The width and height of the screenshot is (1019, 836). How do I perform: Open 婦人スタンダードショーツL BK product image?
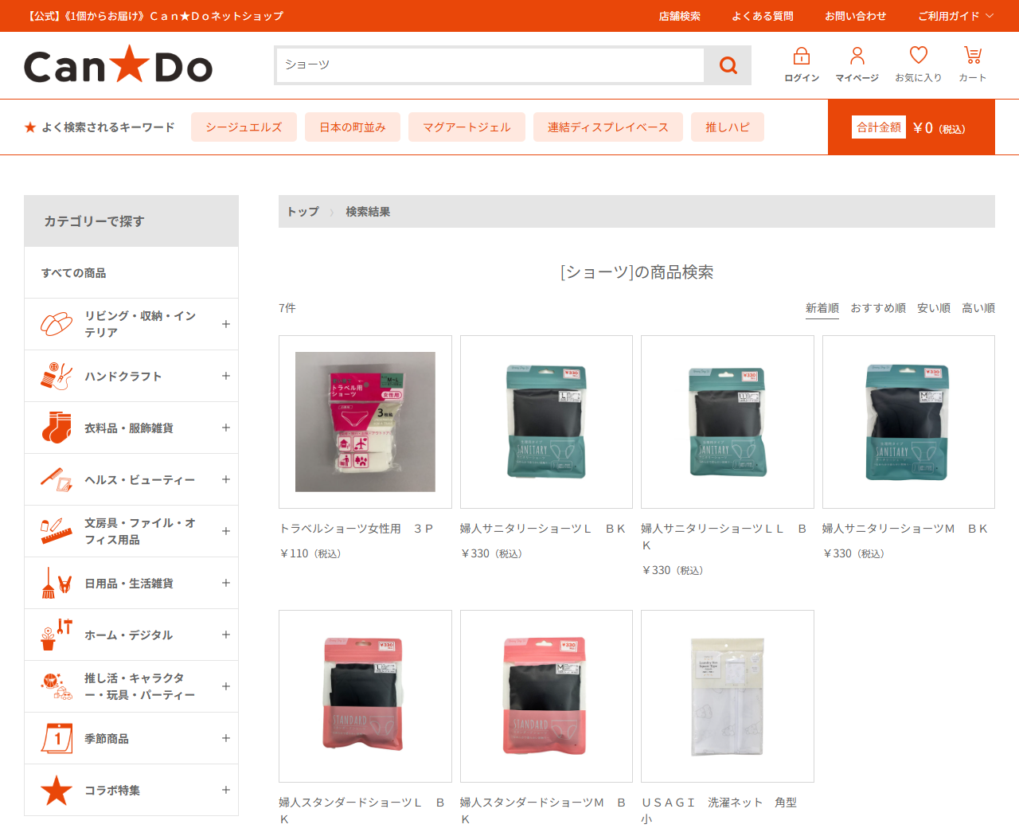(365, 697)
